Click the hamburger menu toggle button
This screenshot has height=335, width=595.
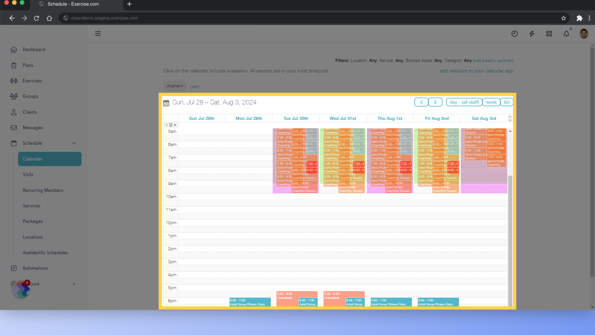(98, 33)
